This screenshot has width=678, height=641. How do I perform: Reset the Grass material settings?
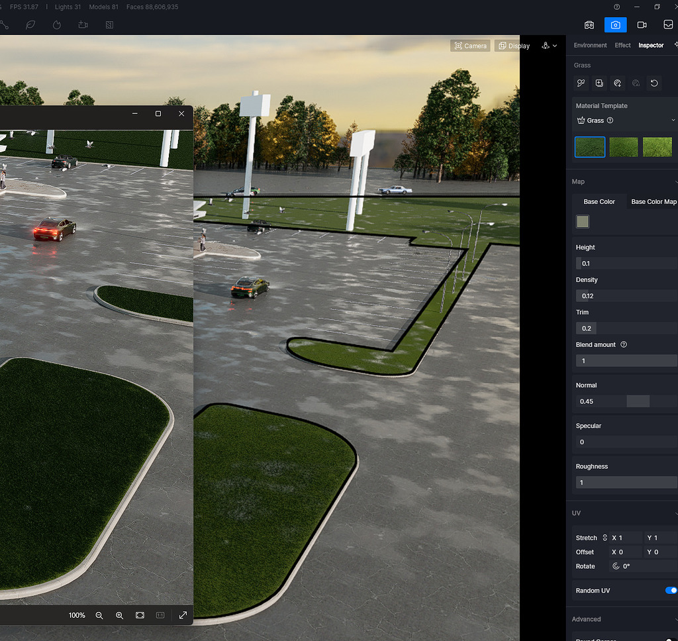(x=653, y=83)
